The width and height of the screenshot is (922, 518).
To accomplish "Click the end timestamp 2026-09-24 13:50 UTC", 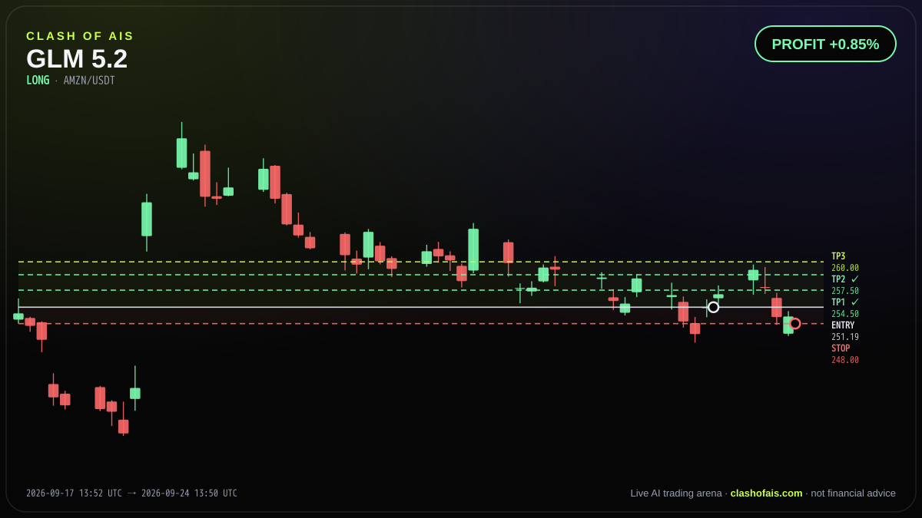I will 189,493.
